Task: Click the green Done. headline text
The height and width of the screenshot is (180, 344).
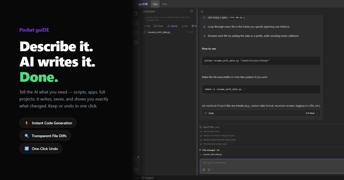Action: [x=39, y=77]
